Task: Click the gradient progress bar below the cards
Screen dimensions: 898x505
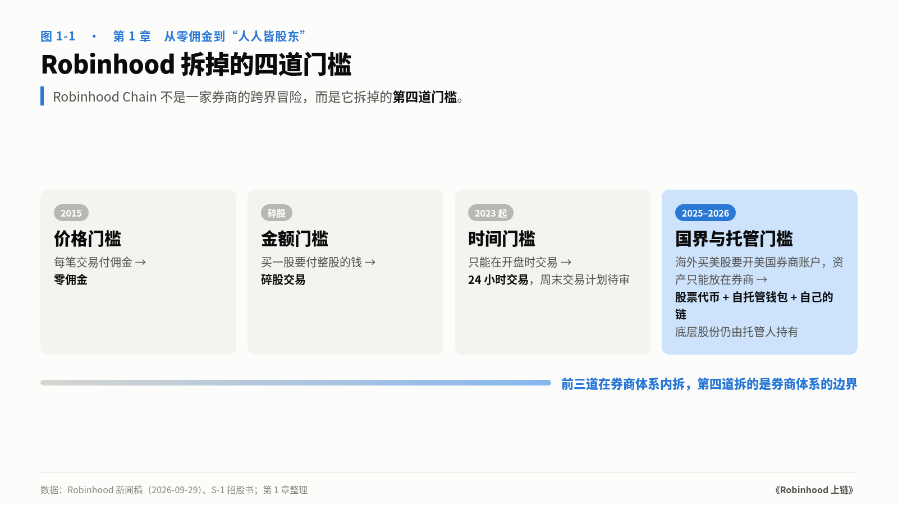Action: tap(296, 383)
